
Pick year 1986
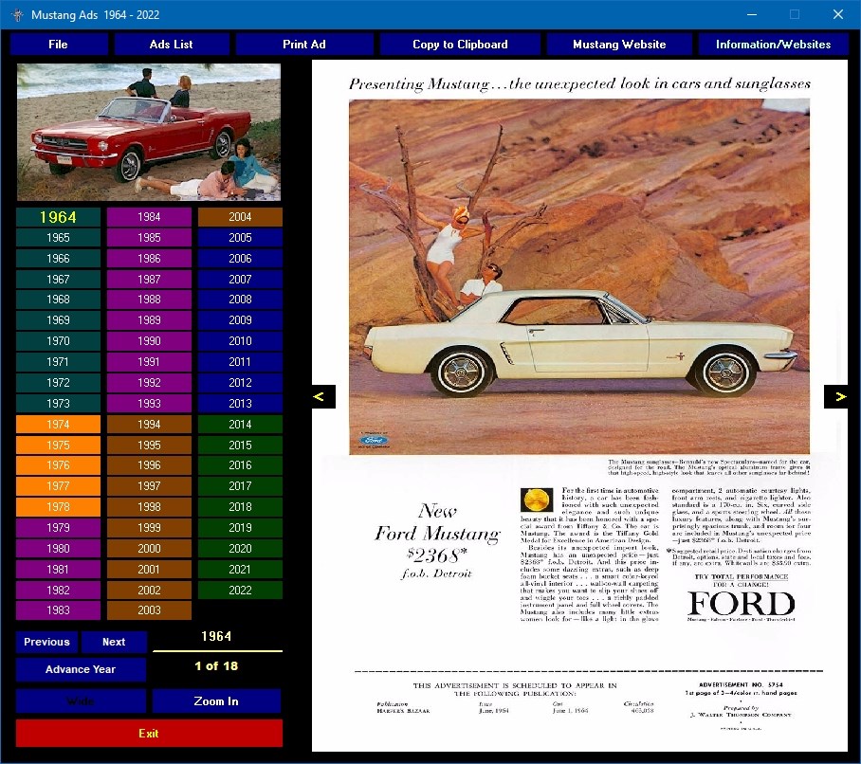[150, 259]
